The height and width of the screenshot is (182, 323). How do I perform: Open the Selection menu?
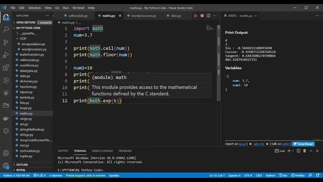(34, 8)
